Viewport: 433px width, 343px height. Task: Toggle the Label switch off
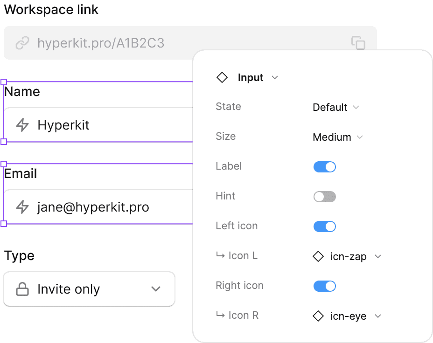point(324,167)
